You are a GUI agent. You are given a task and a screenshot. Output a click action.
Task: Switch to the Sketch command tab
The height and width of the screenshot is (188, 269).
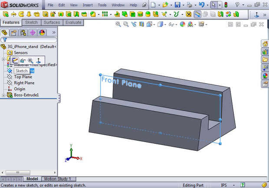click(x=31, y=23)
